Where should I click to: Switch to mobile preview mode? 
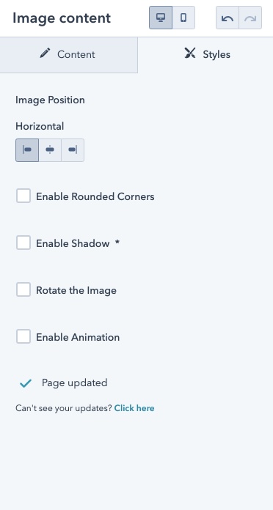coord(183,18)
